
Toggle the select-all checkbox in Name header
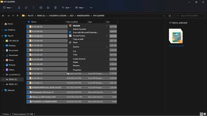(29, 22)
